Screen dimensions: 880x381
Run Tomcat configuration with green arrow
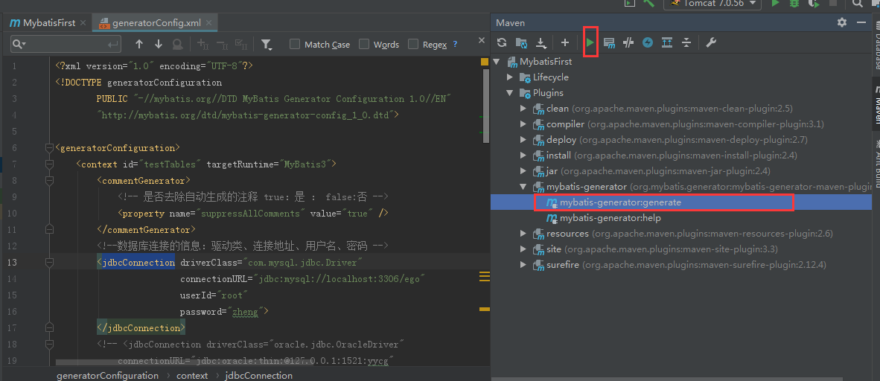[775, 3]
